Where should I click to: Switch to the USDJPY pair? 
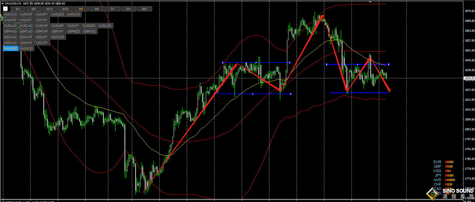point(42,43)
